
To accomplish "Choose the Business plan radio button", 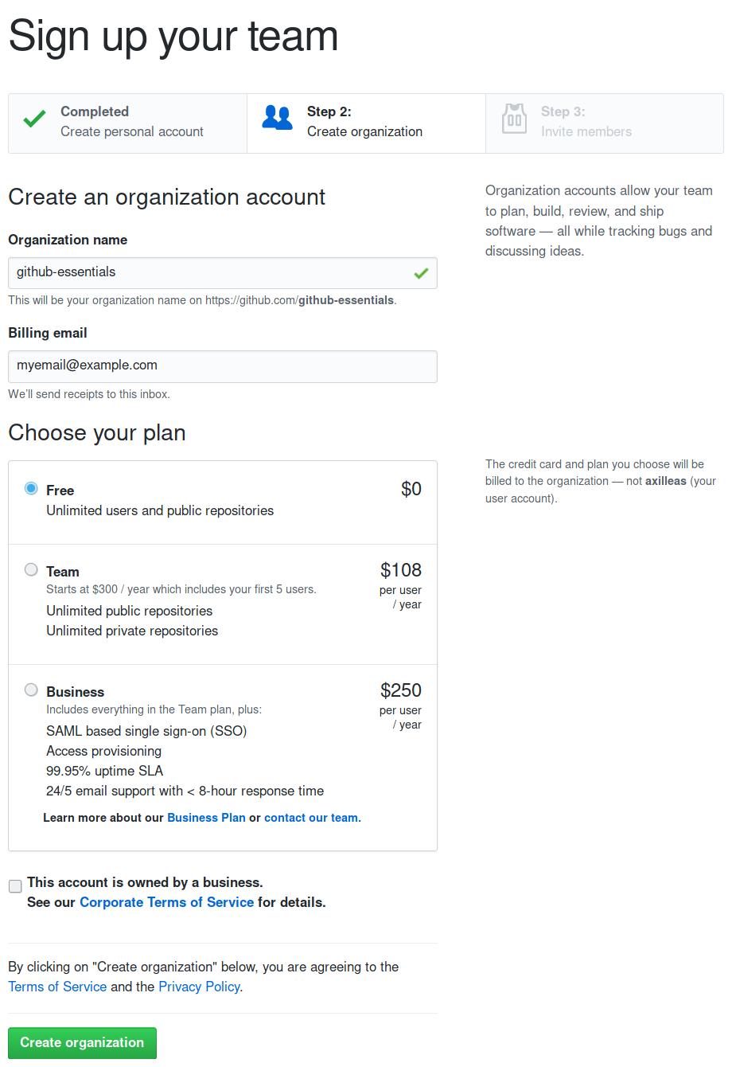I will click(x=31, y=690).
